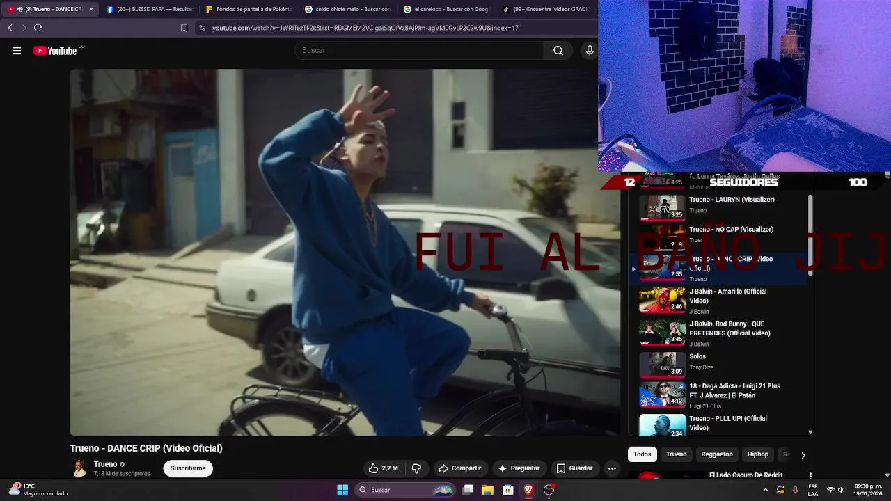Play J Balvin, Bad Bunny - QUE PRETENDES
Screen dimensions: 891x501
tap(717, 333)
